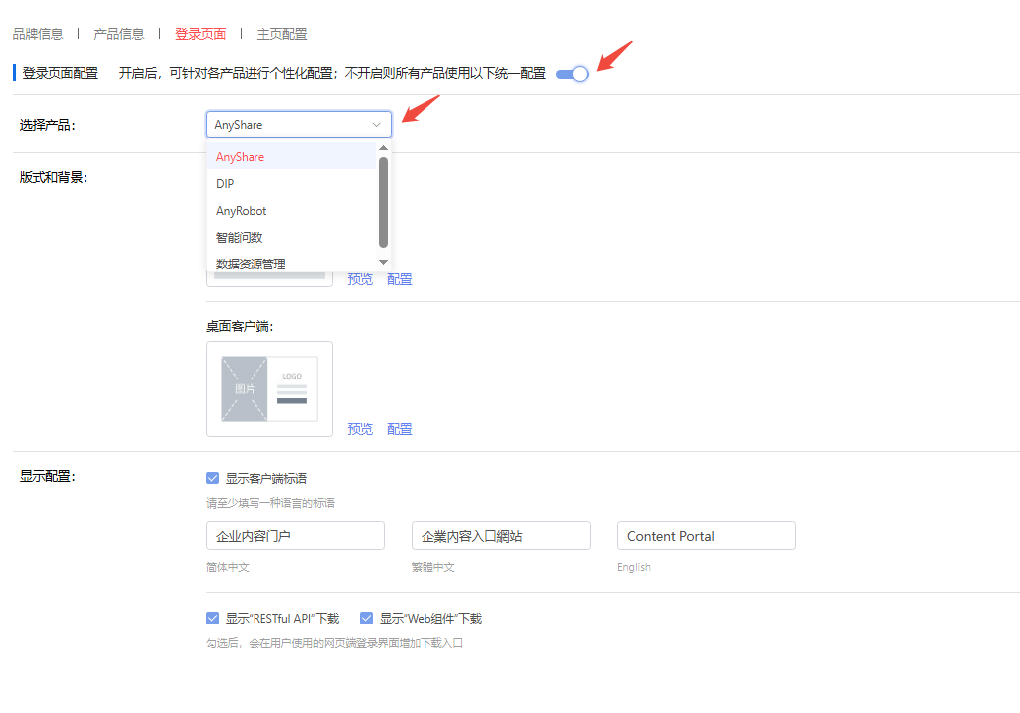Viewport: 1020px width, 713px height.
Task: Open the 品牌信息 tab
Action: 38,34
